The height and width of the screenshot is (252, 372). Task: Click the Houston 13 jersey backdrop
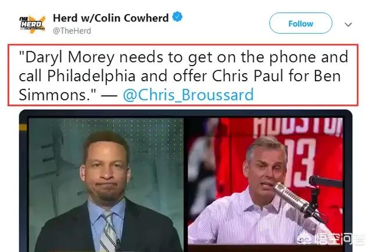click(x=299, y=152)
